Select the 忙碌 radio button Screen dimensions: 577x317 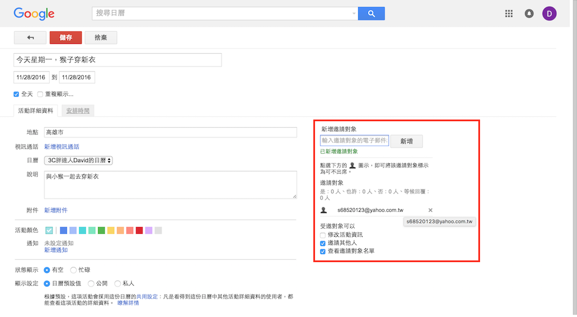point(73,270)
